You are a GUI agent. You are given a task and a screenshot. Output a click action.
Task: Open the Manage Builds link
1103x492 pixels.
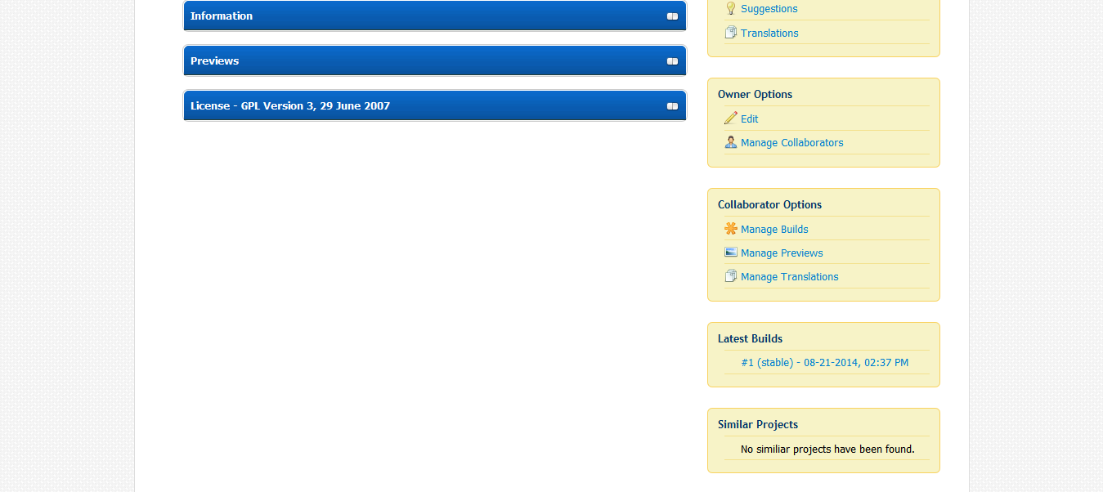[x=774, y=230]
